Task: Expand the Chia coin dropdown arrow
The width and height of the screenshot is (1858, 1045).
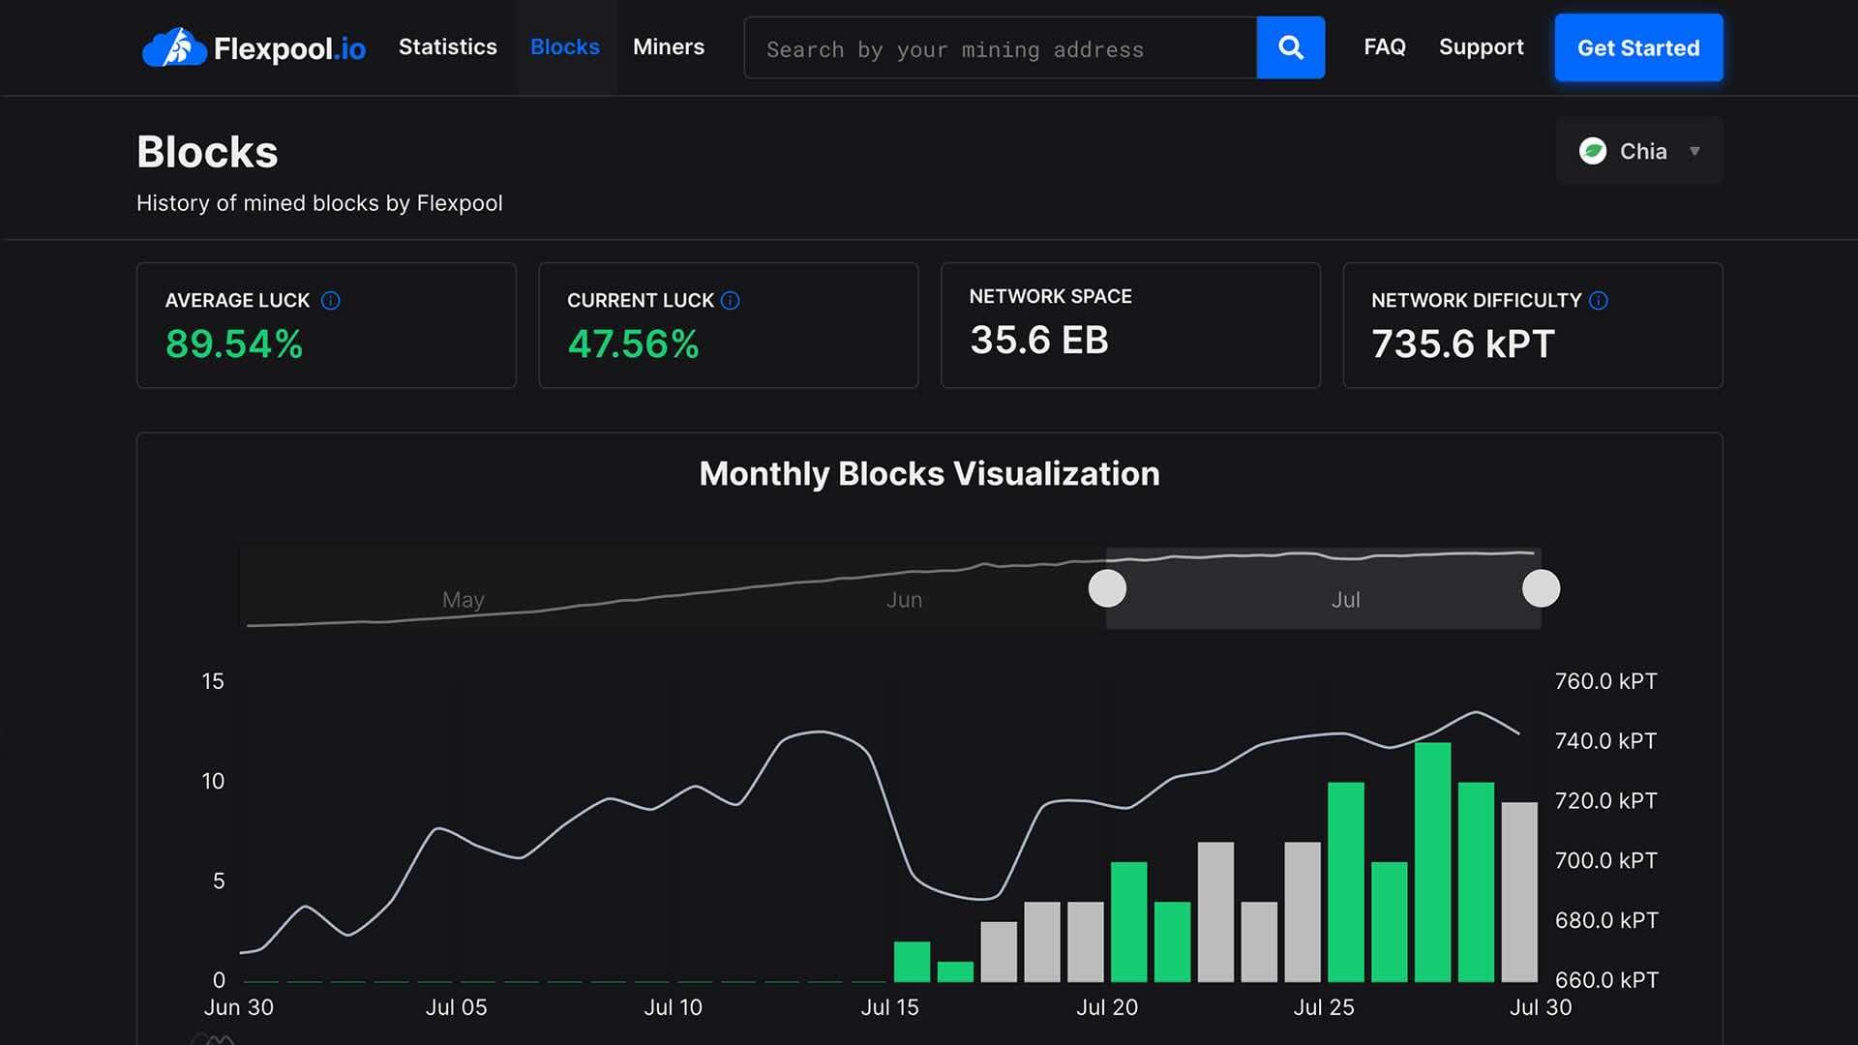Action: 1694,151
